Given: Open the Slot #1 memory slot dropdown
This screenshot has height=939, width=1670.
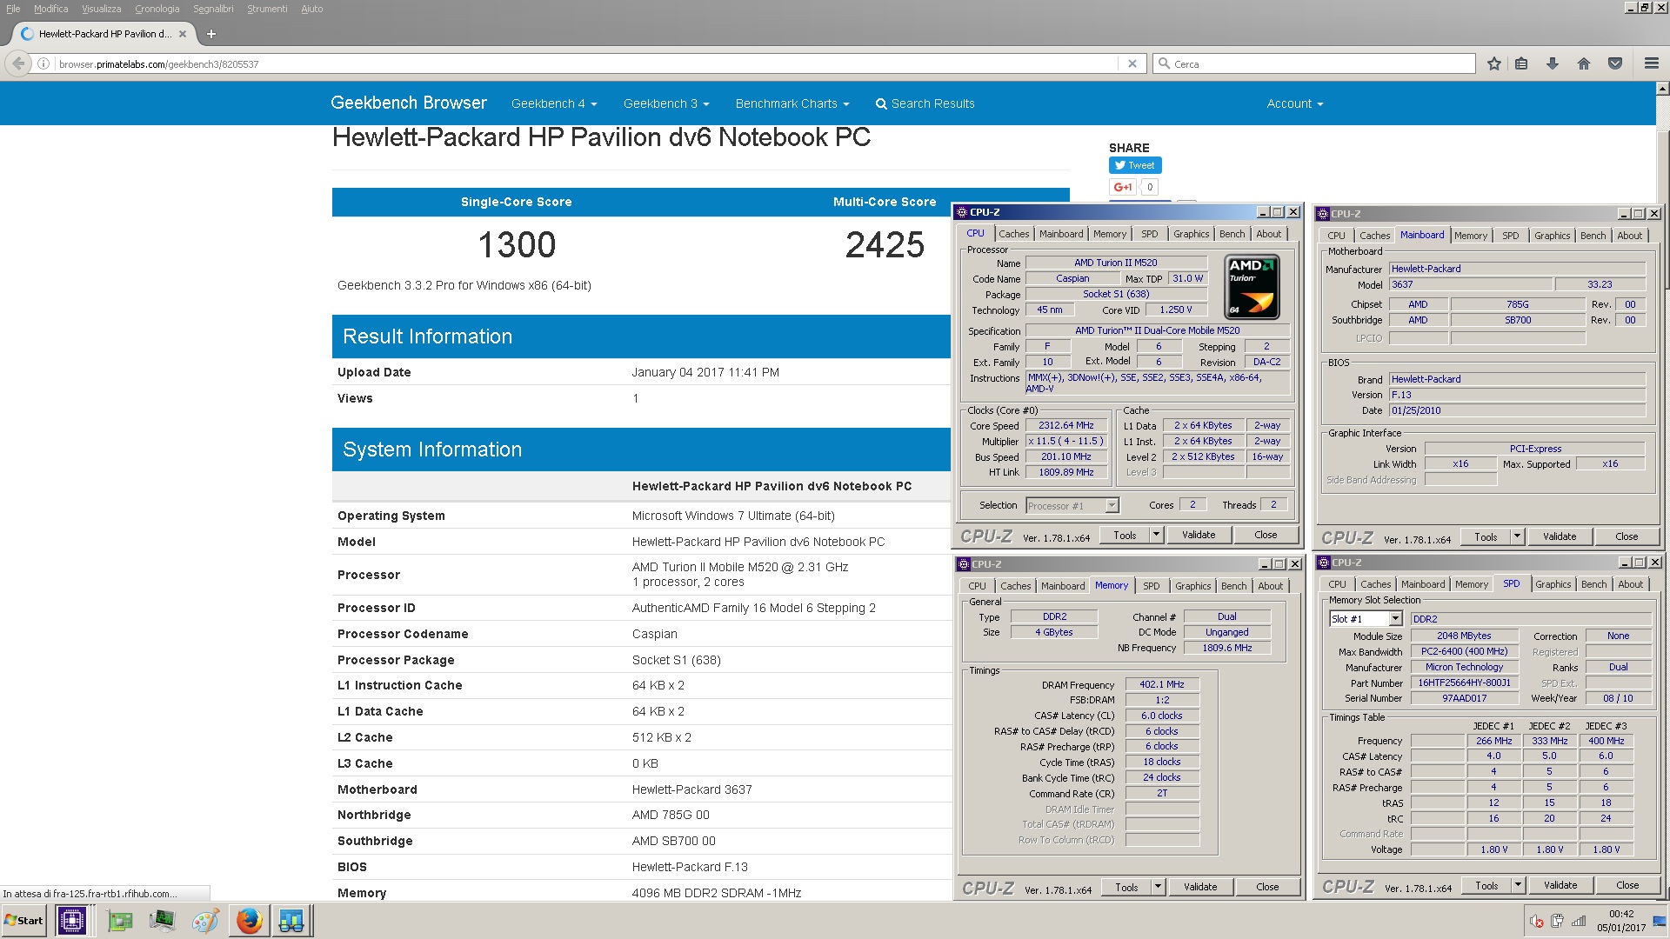Looking at the screenshot, I should coord(1366,619).
